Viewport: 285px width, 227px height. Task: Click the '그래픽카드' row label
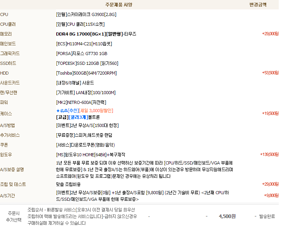point(10,54)
